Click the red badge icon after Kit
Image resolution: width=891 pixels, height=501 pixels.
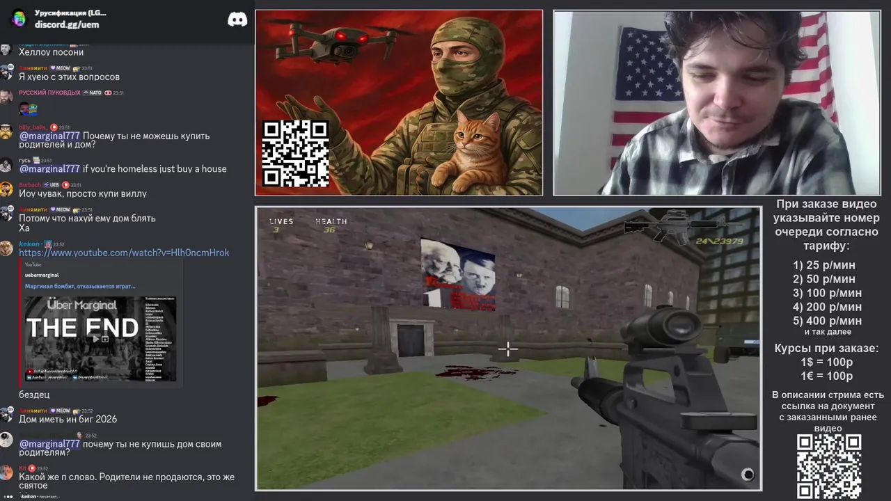coord(32,468)
